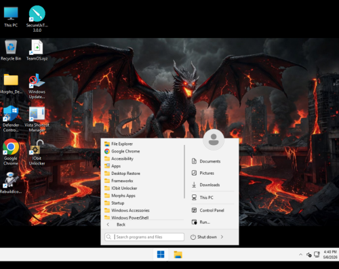Go Back to the pinned programs list

tap(144, 224)
